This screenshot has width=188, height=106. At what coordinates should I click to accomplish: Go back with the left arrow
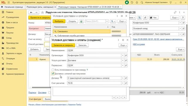click(x=31, y=12)
